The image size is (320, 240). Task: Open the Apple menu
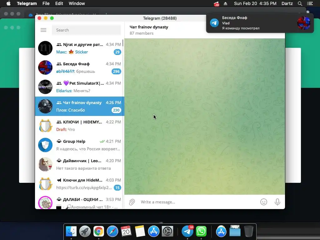[x=8, y=3]
